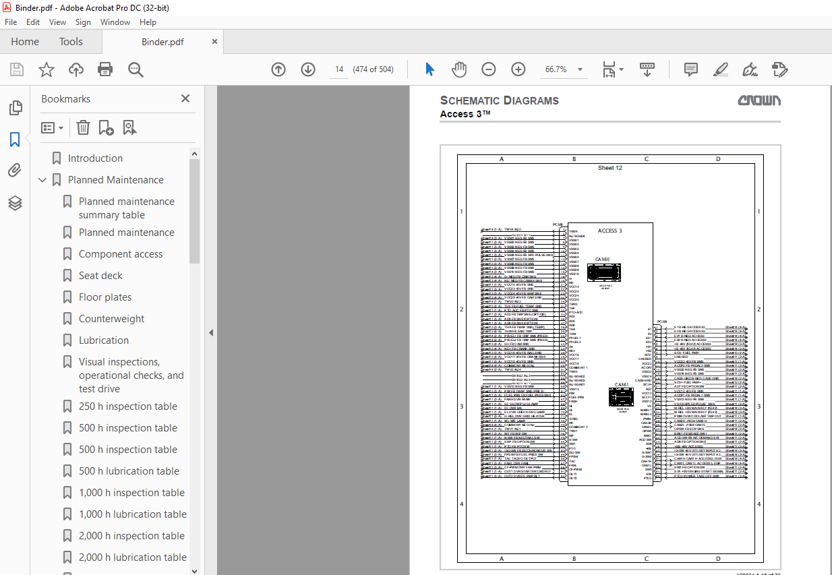Open the 1,000 h lubrication table bookmark
Viewport: 832px width, 575px height.
[132, 514]
